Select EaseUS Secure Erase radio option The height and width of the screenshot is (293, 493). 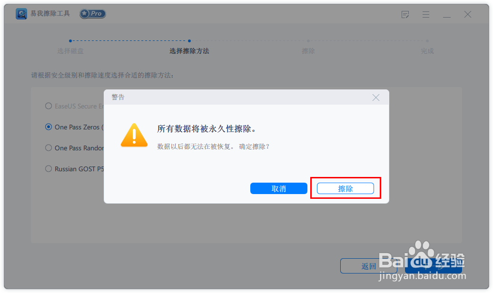coord(49,106)
